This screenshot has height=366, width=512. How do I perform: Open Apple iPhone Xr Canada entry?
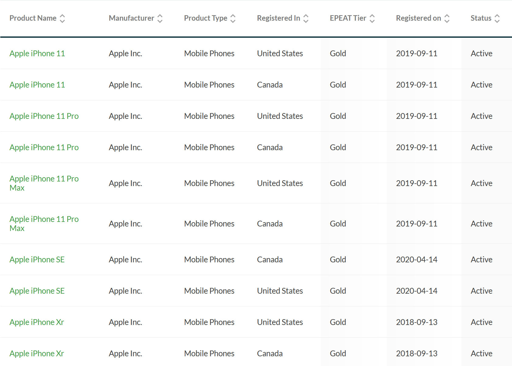(x=37, y=354)
